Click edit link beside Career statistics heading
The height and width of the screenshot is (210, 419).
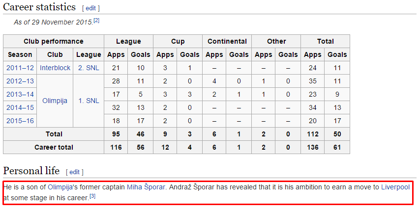(x=91, y=8)
